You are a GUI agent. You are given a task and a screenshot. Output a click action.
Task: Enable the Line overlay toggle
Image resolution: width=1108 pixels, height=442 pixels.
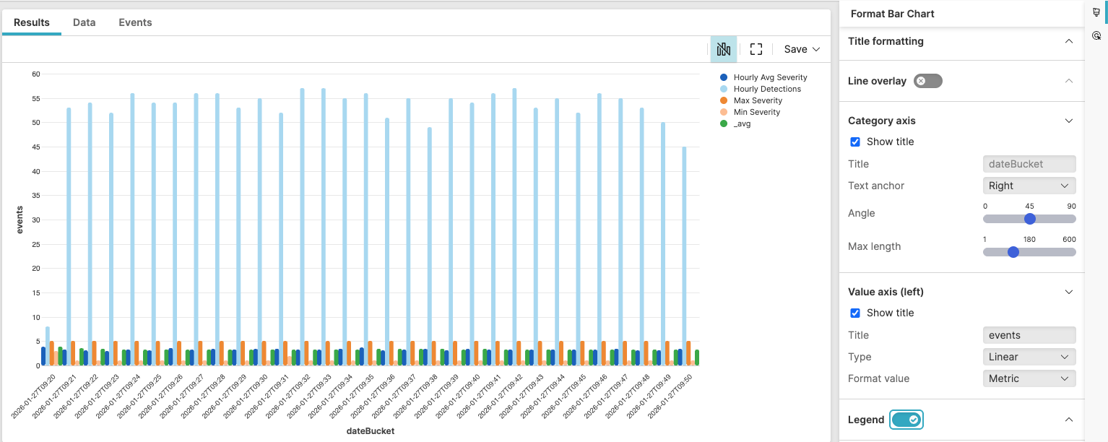pos(927,81)
